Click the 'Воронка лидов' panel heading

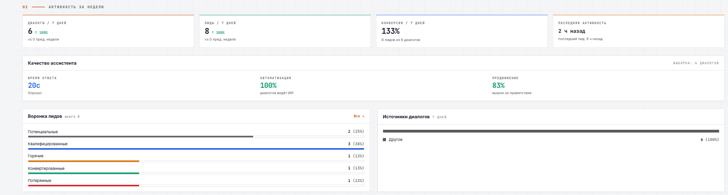[45, 116]
